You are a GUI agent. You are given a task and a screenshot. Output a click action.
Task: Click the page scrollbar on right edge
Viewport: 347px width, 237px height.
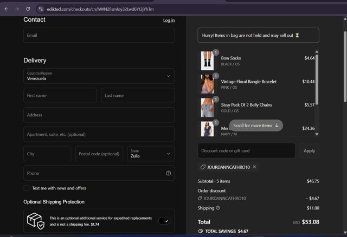[x=345, y=66]
